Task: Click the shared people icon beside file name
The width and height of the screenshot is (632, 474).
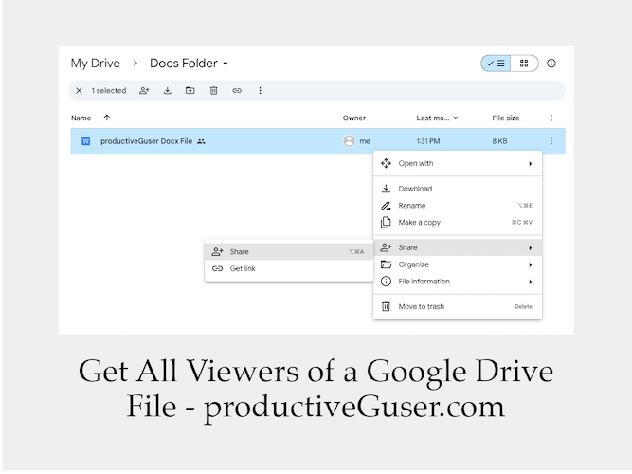Action: (x=201, y=141)
